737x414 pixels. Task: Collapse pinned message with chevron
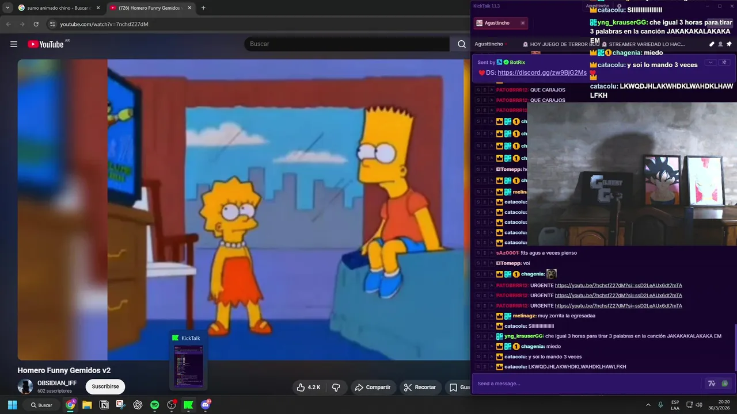pyautogui.click(x=711, y=62)
